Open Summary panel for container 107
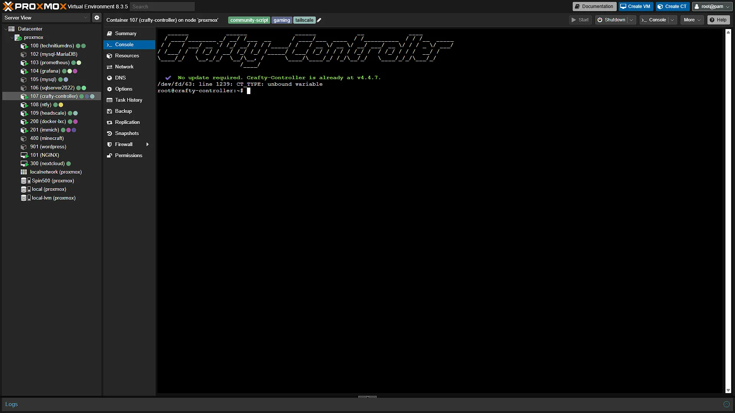 point(129,34)
